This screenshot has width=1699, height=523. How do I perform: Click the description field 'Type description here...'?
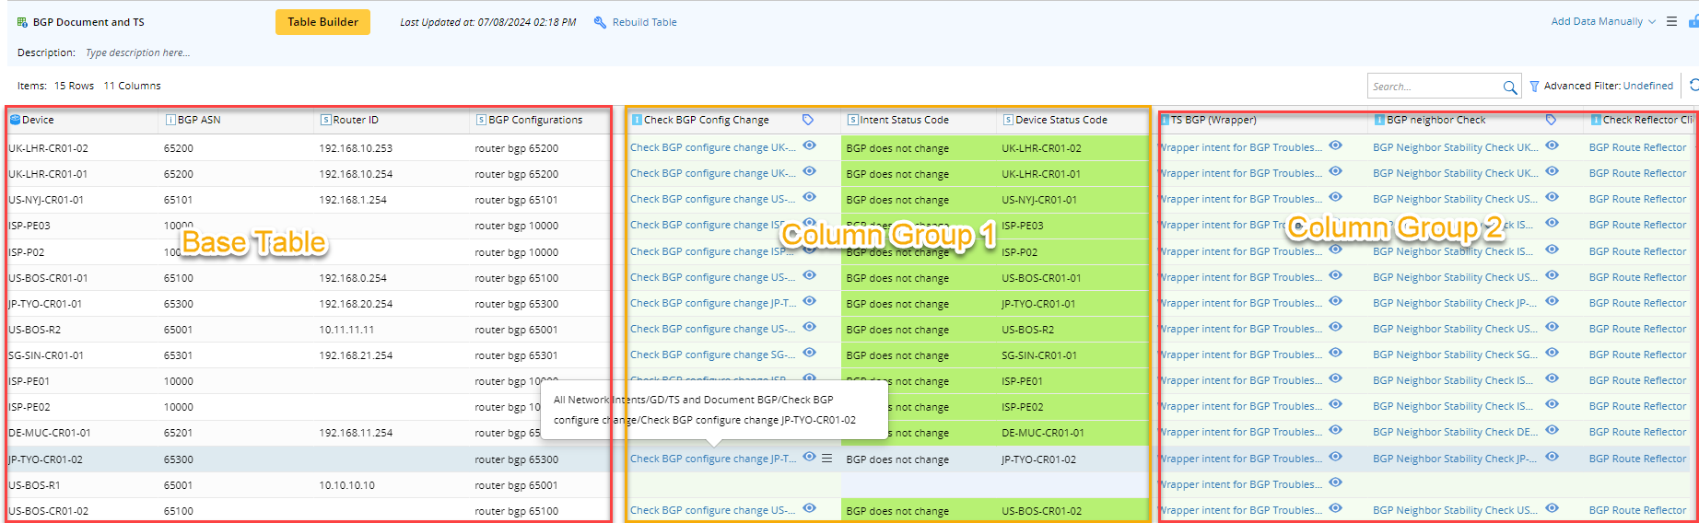click(x=138, y=52)
